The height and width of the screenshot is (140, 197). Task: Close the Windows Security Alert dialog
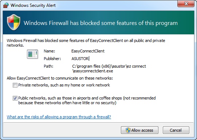click(x=186, y=4)
